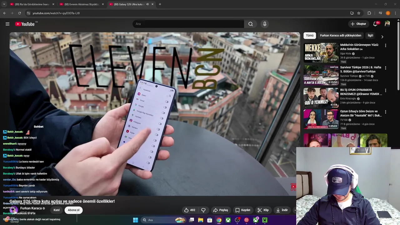
Task: Open options for BU İŞ OYUN OYNAMAYA video
Action: click(386, 90)
